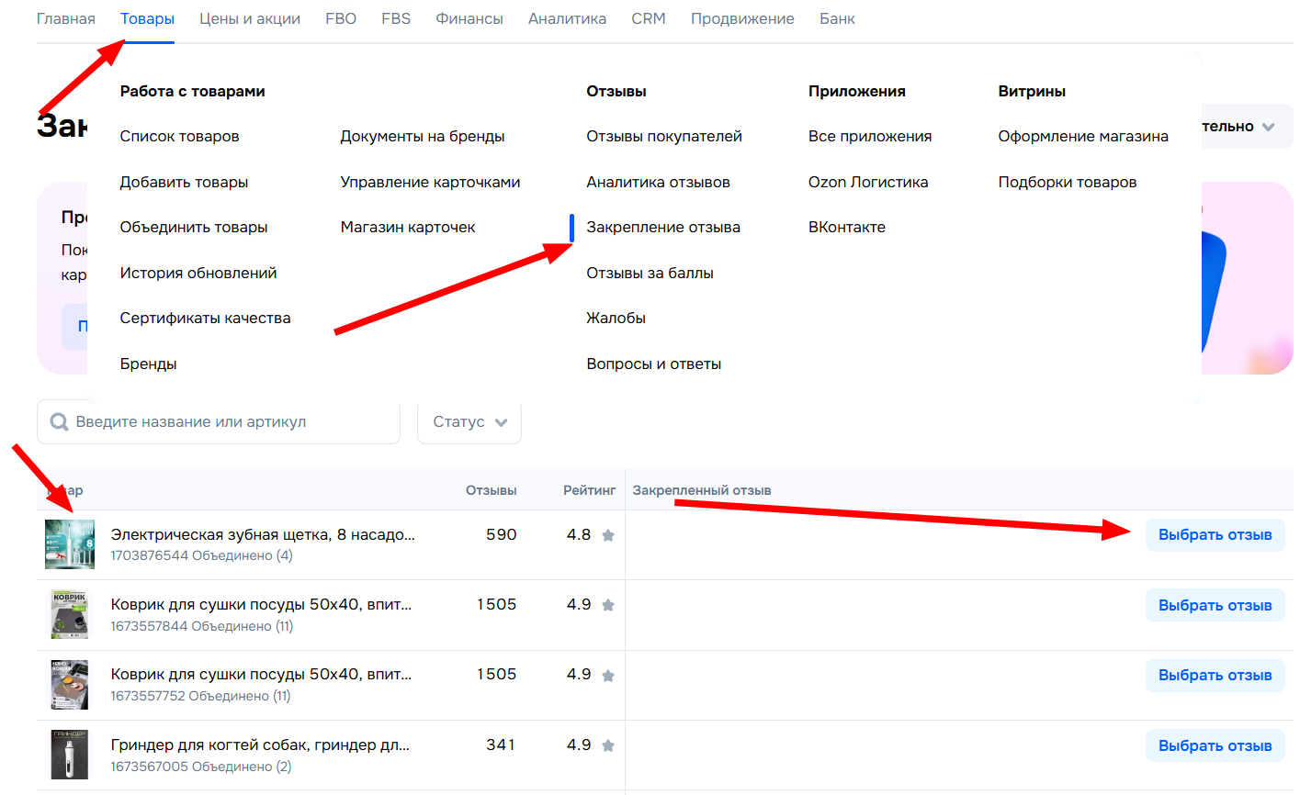Screen dimensions: 1300x795
Task: Click the rating star for the electric toothbrush
Action: [607, 535]
